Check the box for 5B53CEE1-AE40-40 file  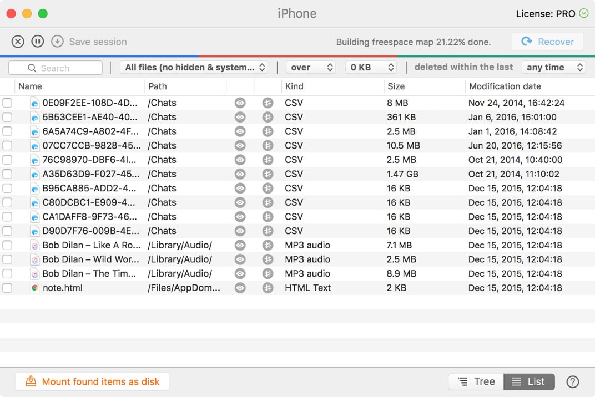[7, 117]
